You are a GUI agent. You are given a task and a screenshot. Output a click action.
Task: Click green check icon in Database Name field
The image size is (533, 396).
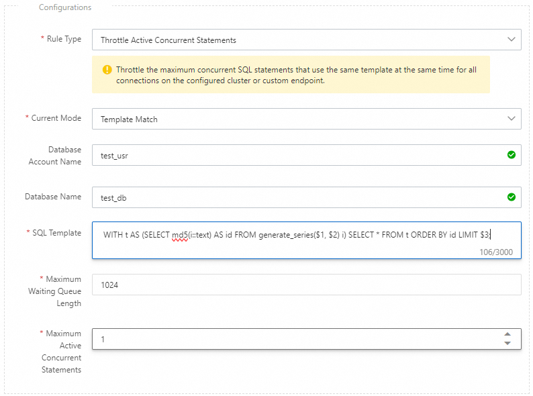pos(512,197)
